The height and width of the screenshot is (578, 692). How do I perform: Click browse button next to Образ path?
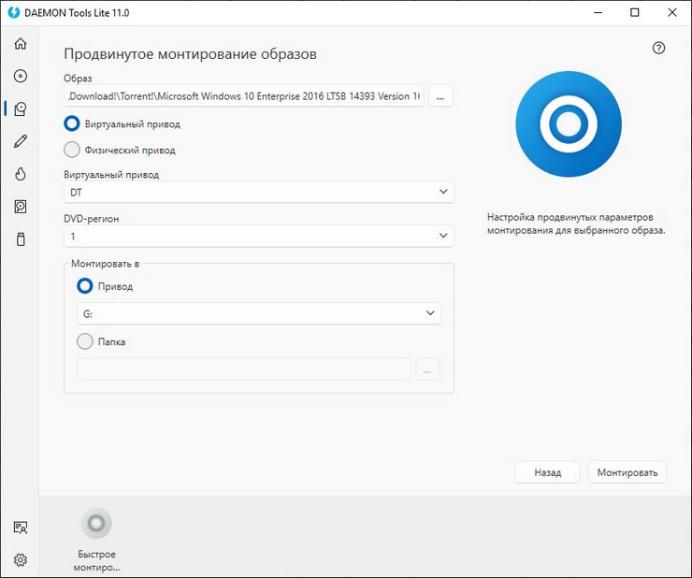point(440,96)
